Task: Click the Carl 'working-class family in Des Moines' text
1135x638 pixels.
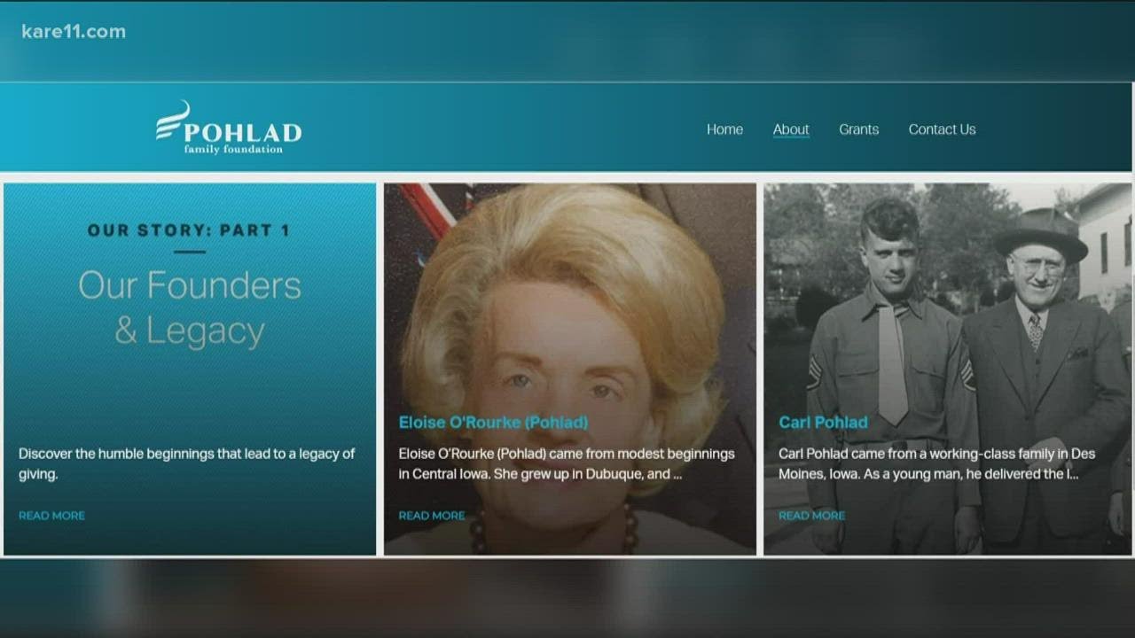Action: click(x=937, y=463)
